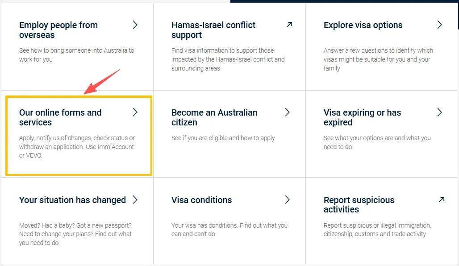The width and height of the screenshot is (459, 266).
Task: Click the 'See if you are eligible' description
Action: tap(223, 138)
